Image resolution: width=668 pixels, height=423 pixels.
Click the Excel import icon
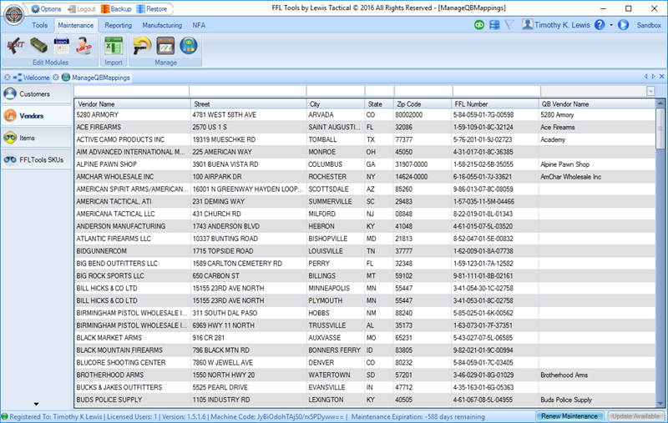point(114,46)
